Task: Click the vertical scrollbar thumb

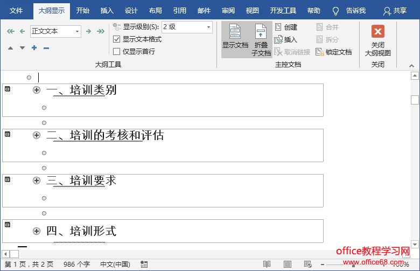Action: (x=415, y=100)
